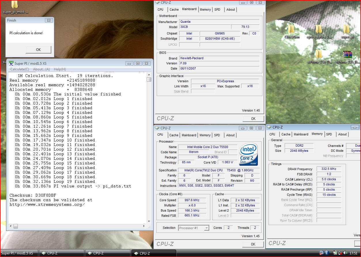
Task: Click the 17:51 taskbar clock
Action: click(353, 253)
